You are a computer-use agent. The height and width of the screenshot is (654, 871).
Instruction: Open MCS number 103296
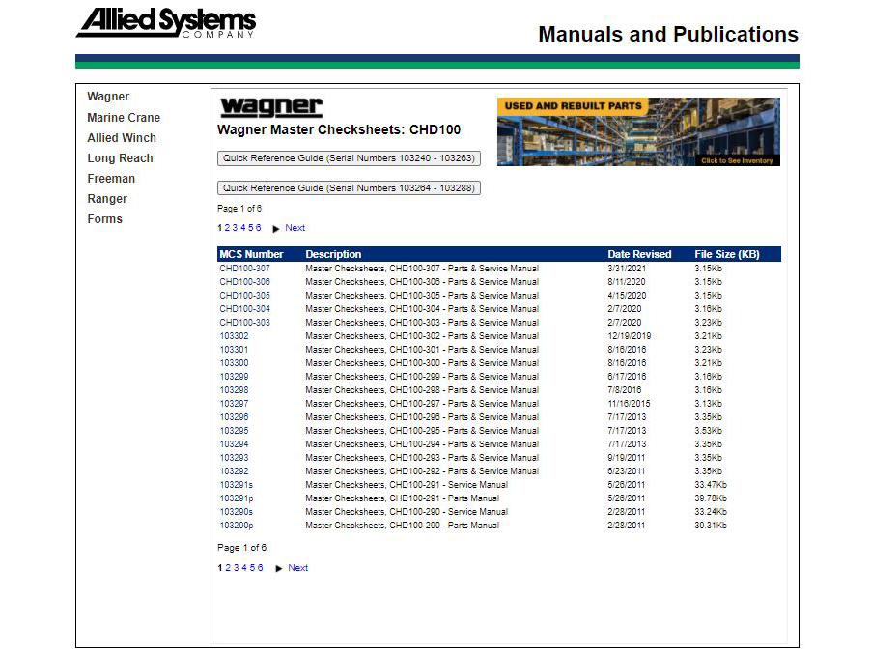(x=235, y=417)
